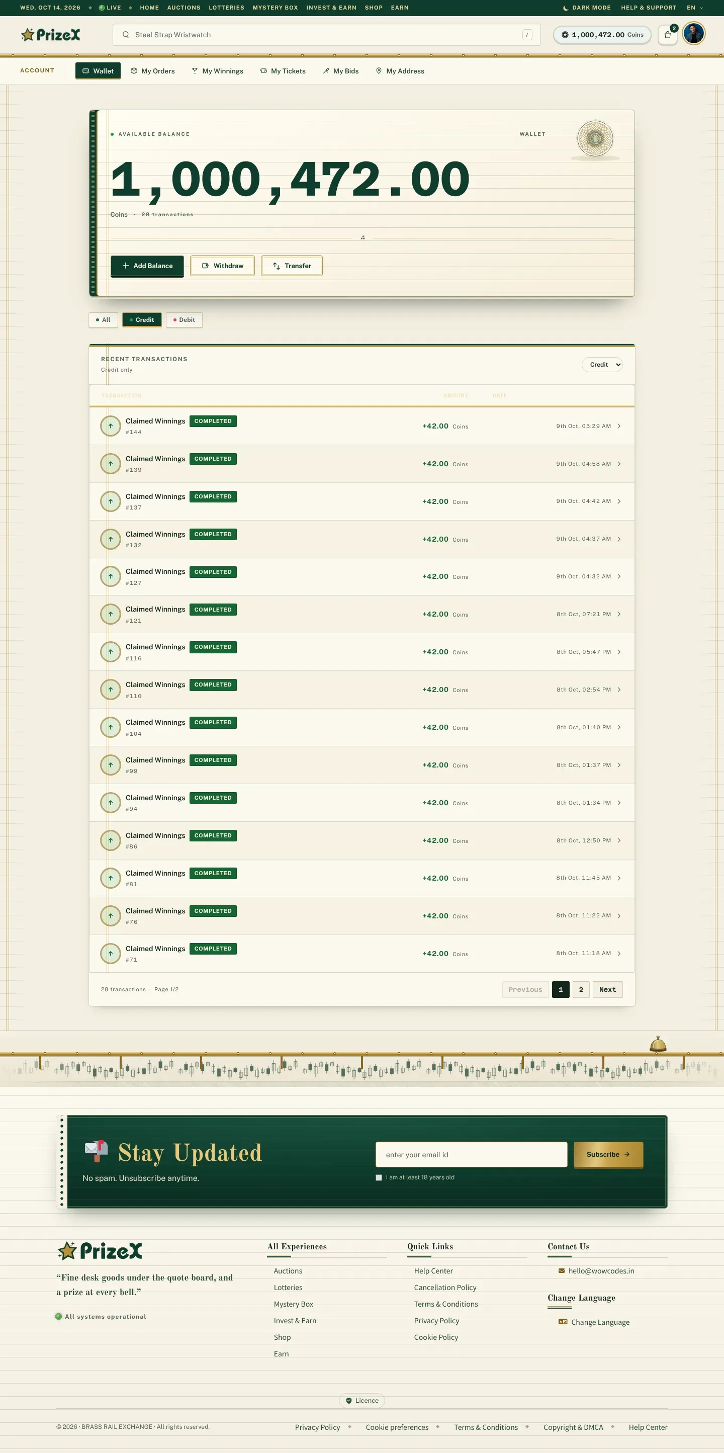This screenshot has height=1453, width=724.
Task: Click the coin icon in balance pill
Action: point(565,35)
